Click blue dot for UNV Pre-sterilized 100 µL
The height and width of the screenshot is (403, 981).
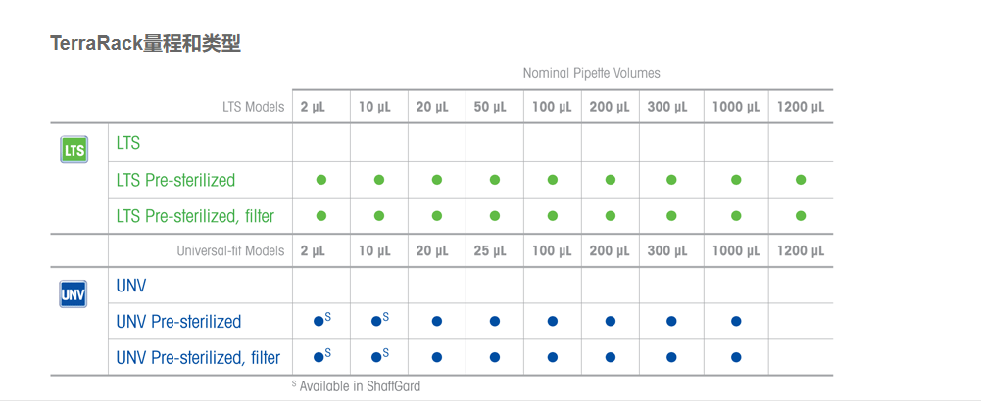click(553, 322)
